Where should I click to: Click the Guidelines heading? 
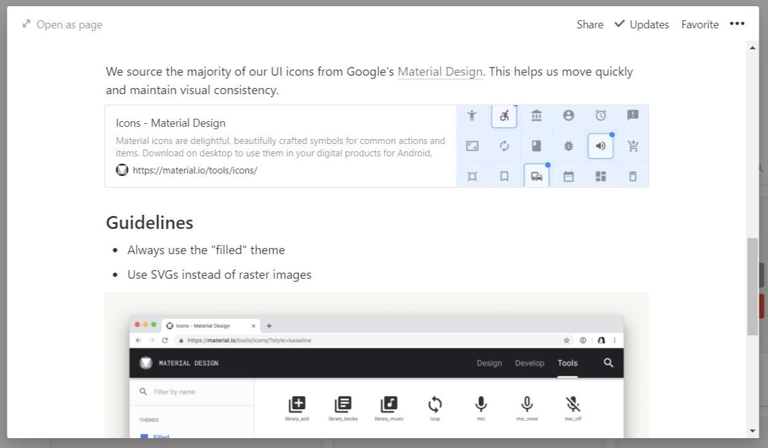click(150, 223)
